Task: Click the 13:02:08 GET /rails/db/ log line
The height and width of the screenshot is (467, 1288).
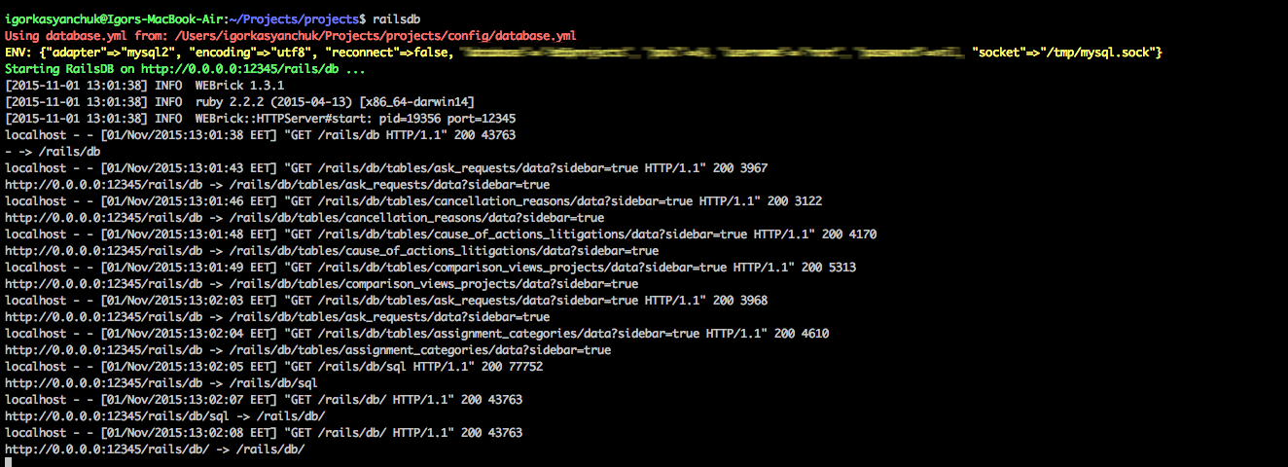Action: click(263, 432)
